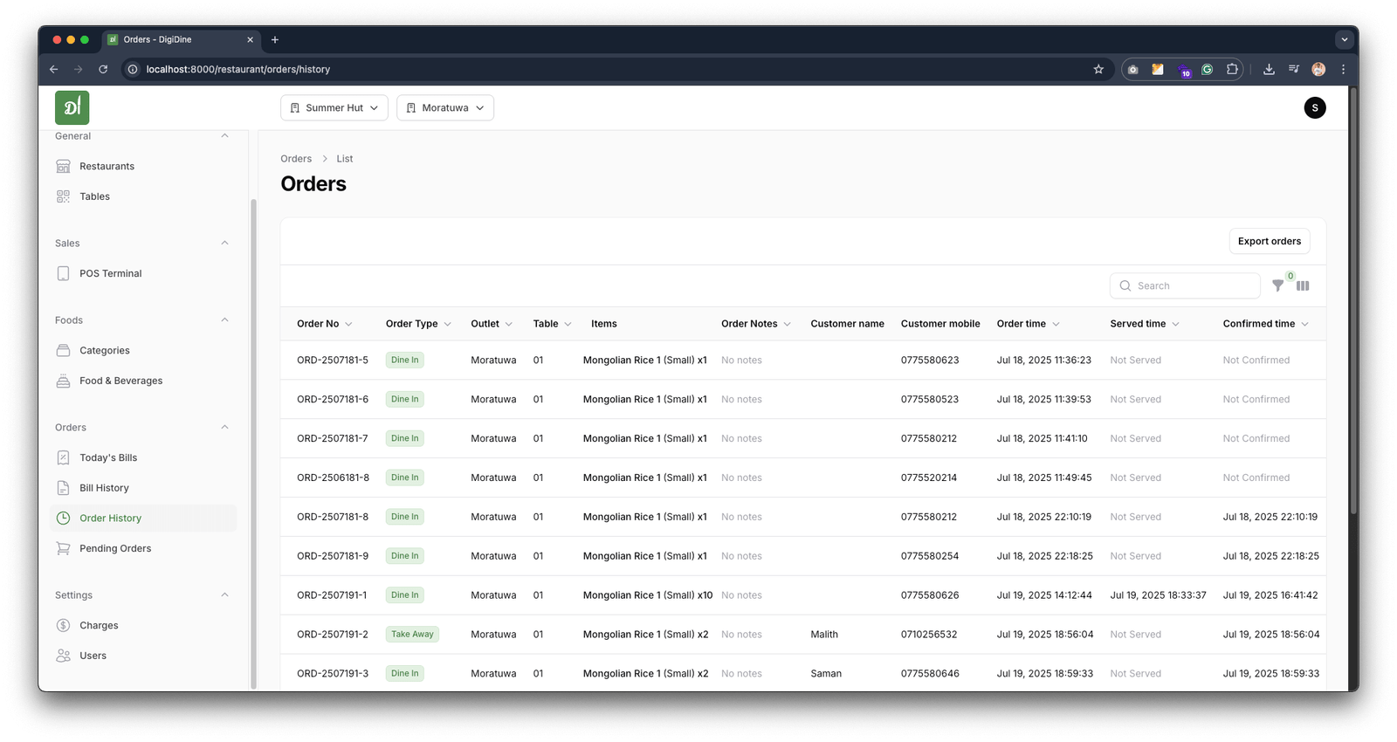Select the Orders - DigiDine browser tab
1397x742 pixels.
(181, 39)
